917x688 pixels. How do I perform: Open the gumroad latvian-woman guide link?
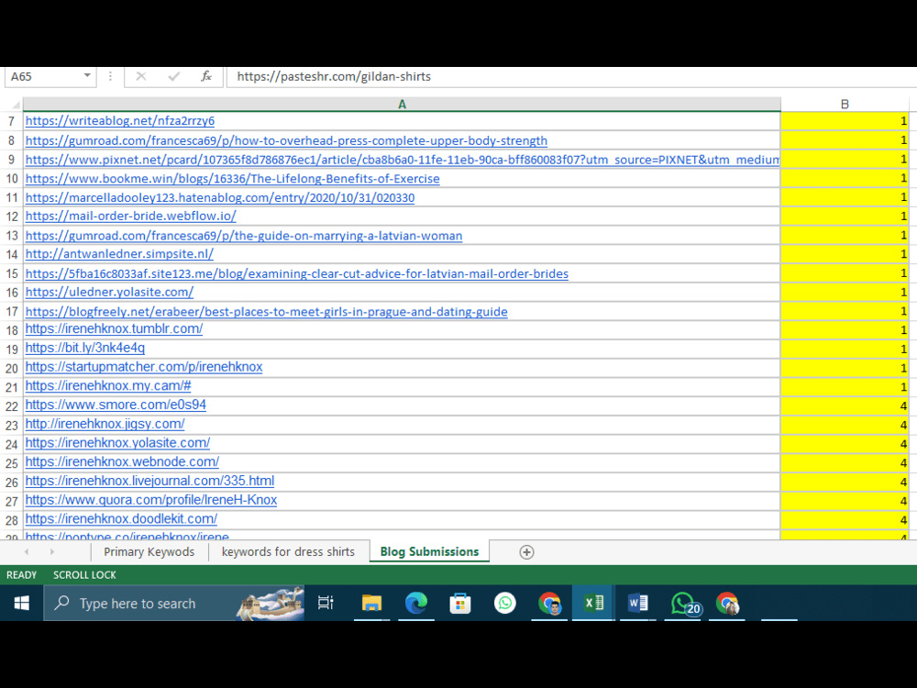[243, 236]
